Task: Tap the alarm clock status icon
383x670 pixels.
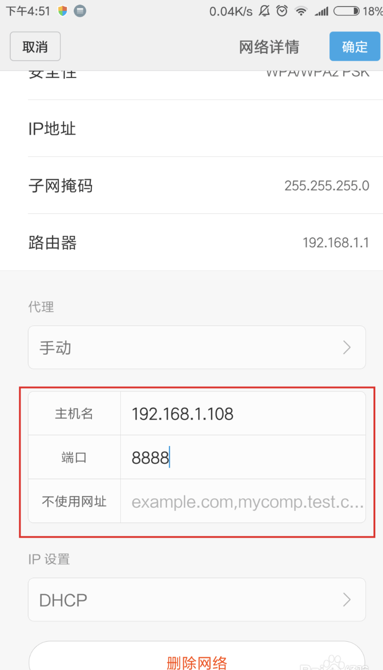Action: (x=282, y=11)
